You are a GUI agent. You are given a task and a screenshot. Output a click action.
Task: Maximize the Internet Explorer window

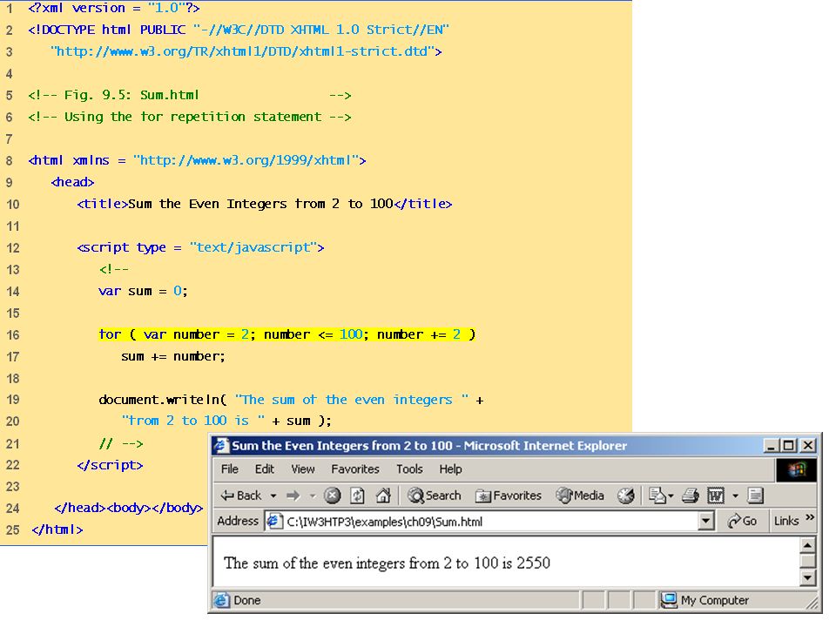click(789, 445)
